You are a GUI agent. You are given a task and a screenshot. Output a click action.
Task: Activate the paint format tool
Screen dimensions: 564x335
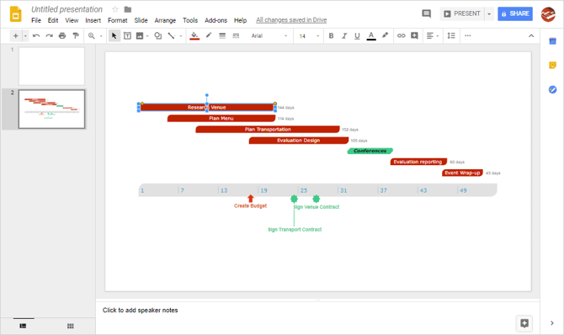tap(76, 35)
